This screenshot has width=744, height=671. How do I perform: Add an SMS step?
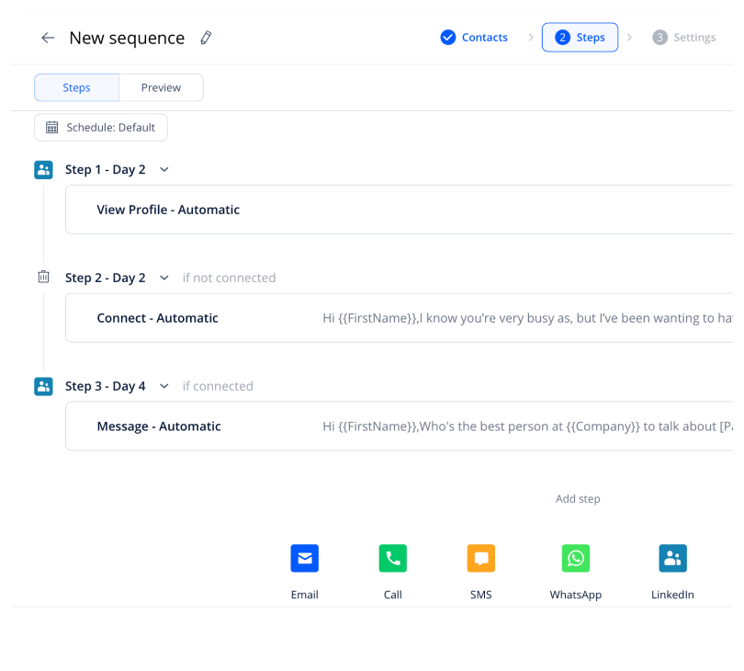480,559
